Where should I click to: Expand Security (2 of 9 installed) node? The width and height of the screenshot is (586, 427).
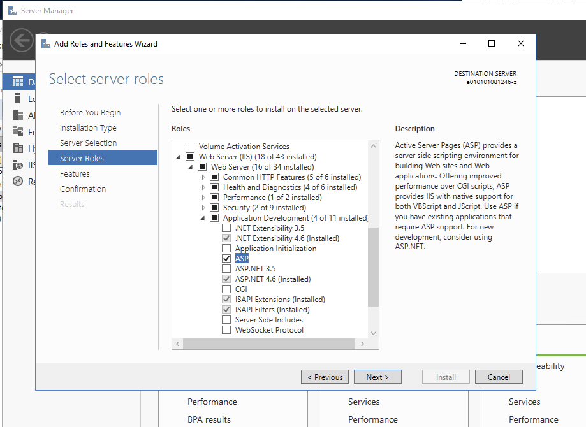coord(203,208)
